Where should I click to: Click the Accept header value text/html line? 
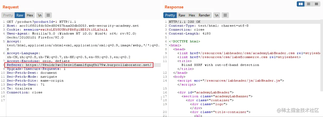83,45
